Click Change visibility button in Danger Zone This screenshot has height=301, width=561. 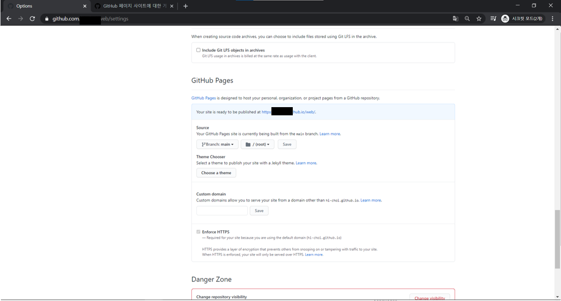[x=430, y=298]
